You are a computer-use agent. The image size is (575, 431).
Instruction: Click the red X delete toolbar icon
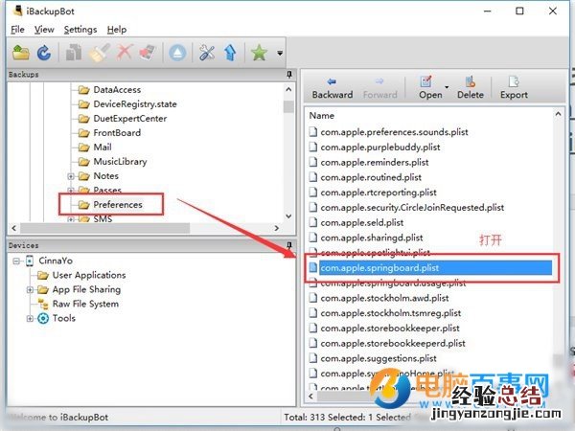pyautogui.click(x=125, y=53)
